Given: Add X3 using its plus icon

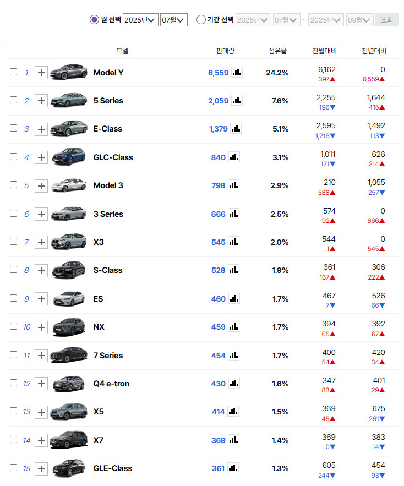Looking at the screenshot, I should coord(41,242).
